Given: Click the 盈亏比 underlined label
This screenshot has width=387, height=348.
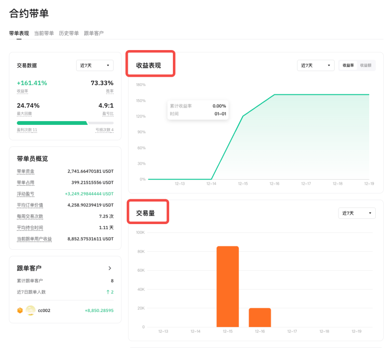Looking at the screenshot, I should 109,114.
